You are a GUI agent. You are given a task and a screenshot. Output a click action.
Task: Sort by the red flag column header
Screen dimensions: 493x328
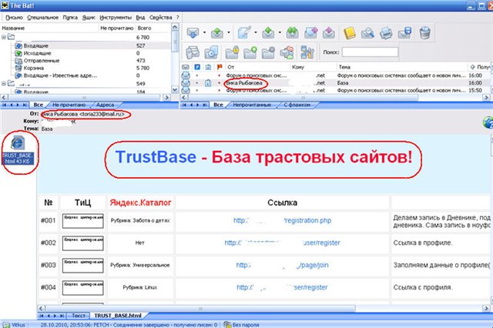(x=220, y=67)
